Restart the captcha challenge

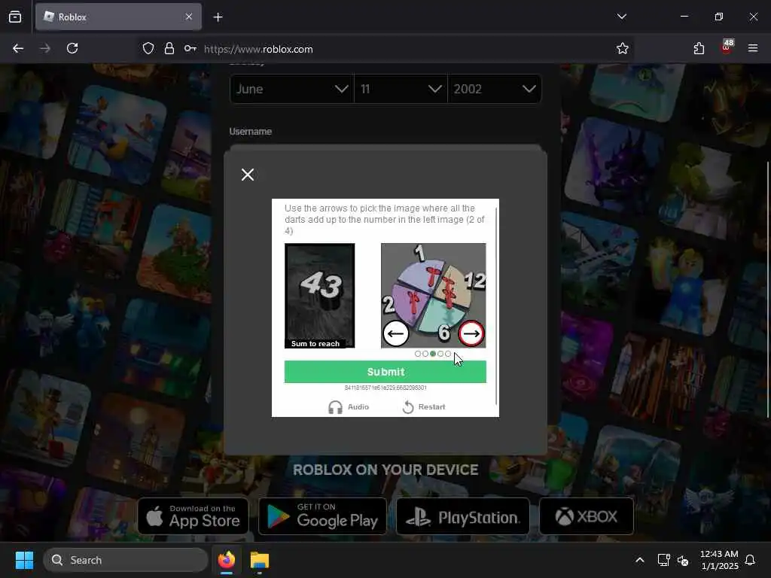click(x=424, y=407)
